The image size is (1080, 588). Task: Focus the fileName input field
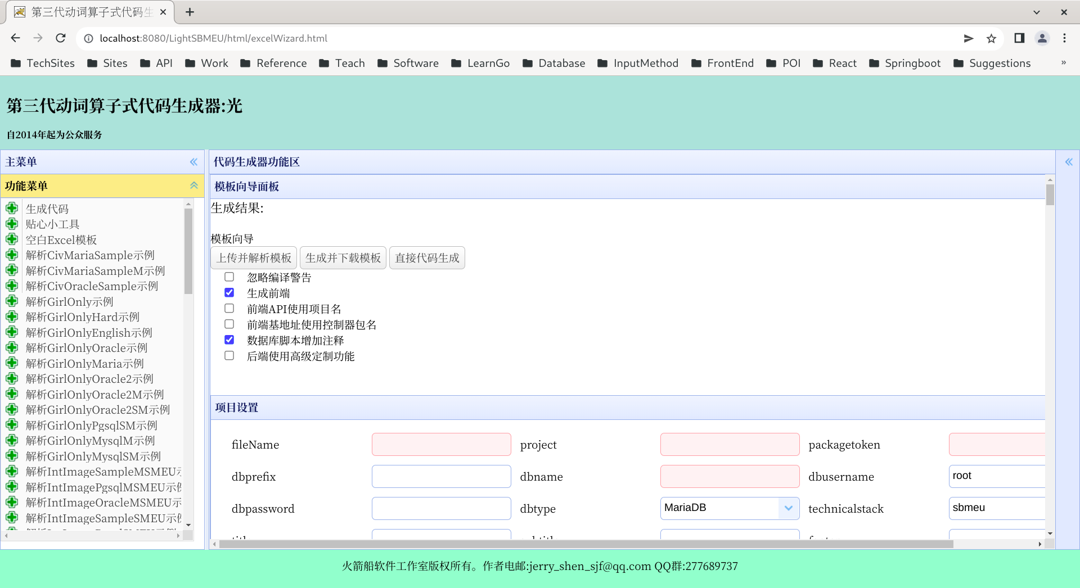pos(442,444)
